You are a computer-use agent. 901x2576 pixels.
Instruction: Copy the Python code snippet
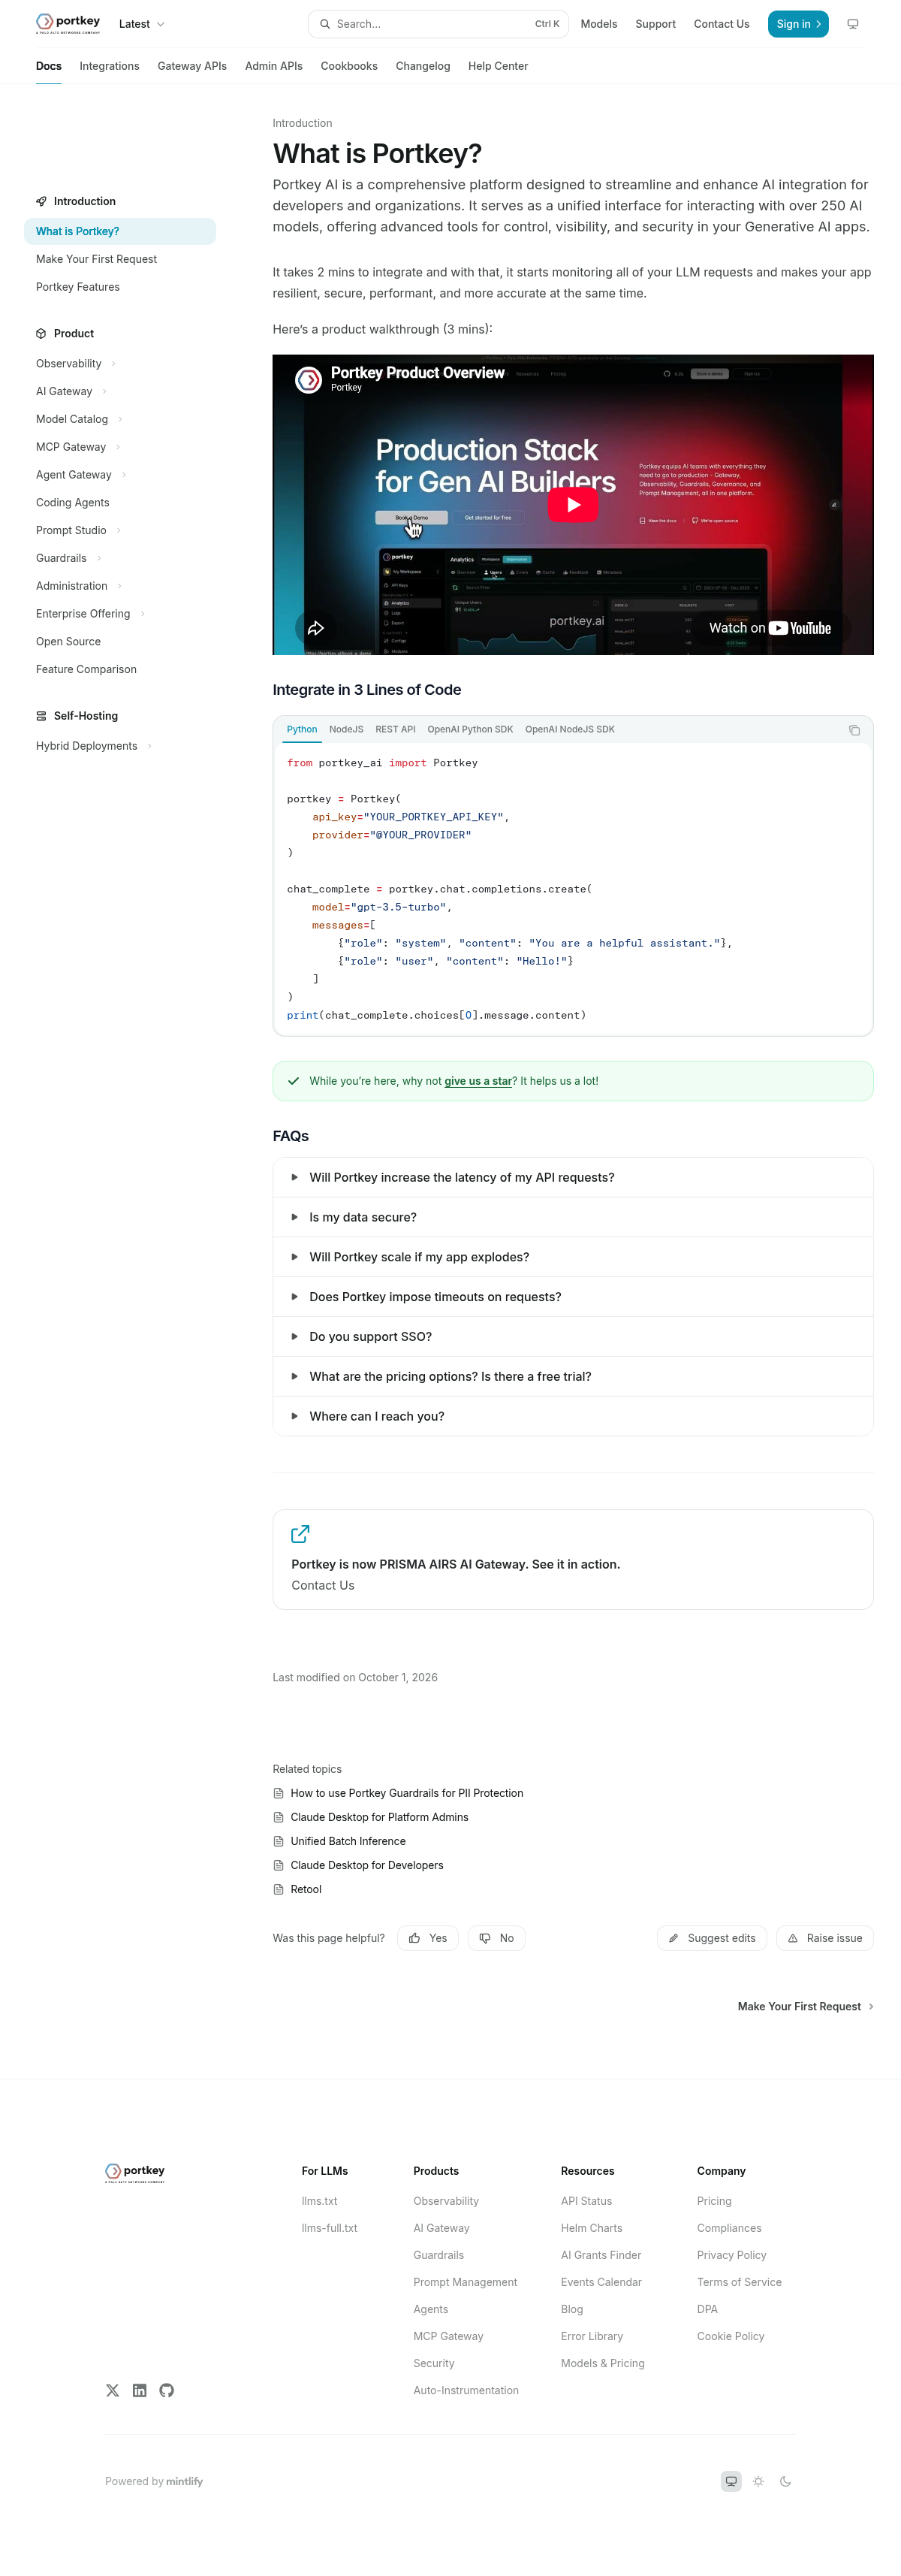tap(854, 730)
